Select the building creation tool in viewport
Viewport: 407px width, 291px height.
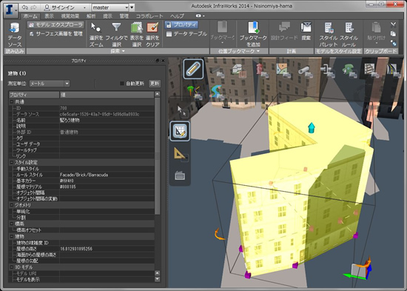[x=239, y=71]
